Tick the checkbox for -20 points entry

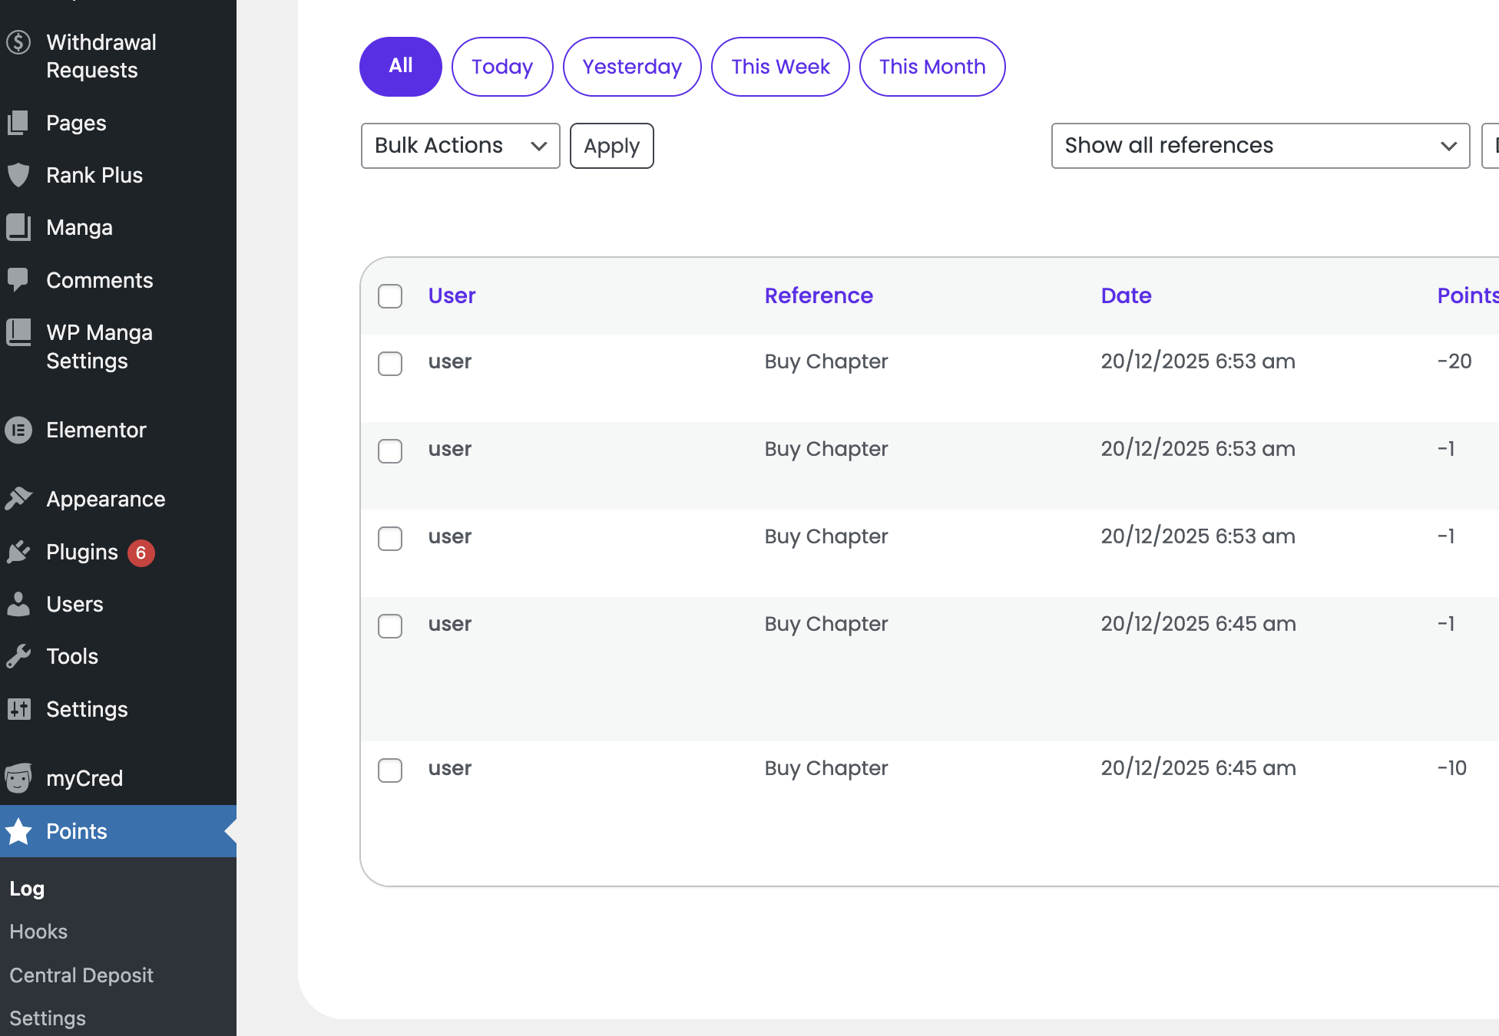tap(390, 363)
